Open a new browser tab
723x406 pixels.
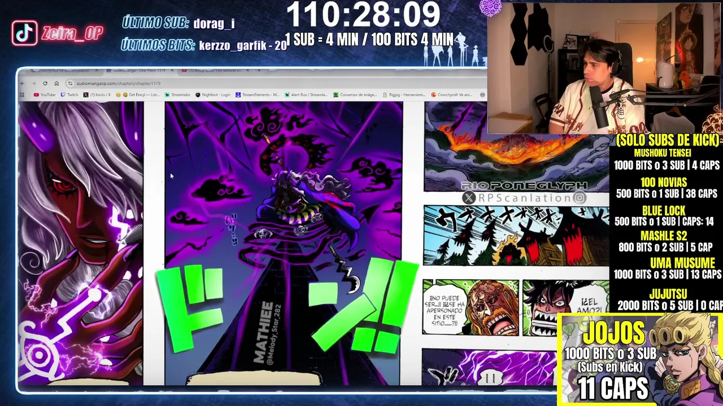point(259,70)
